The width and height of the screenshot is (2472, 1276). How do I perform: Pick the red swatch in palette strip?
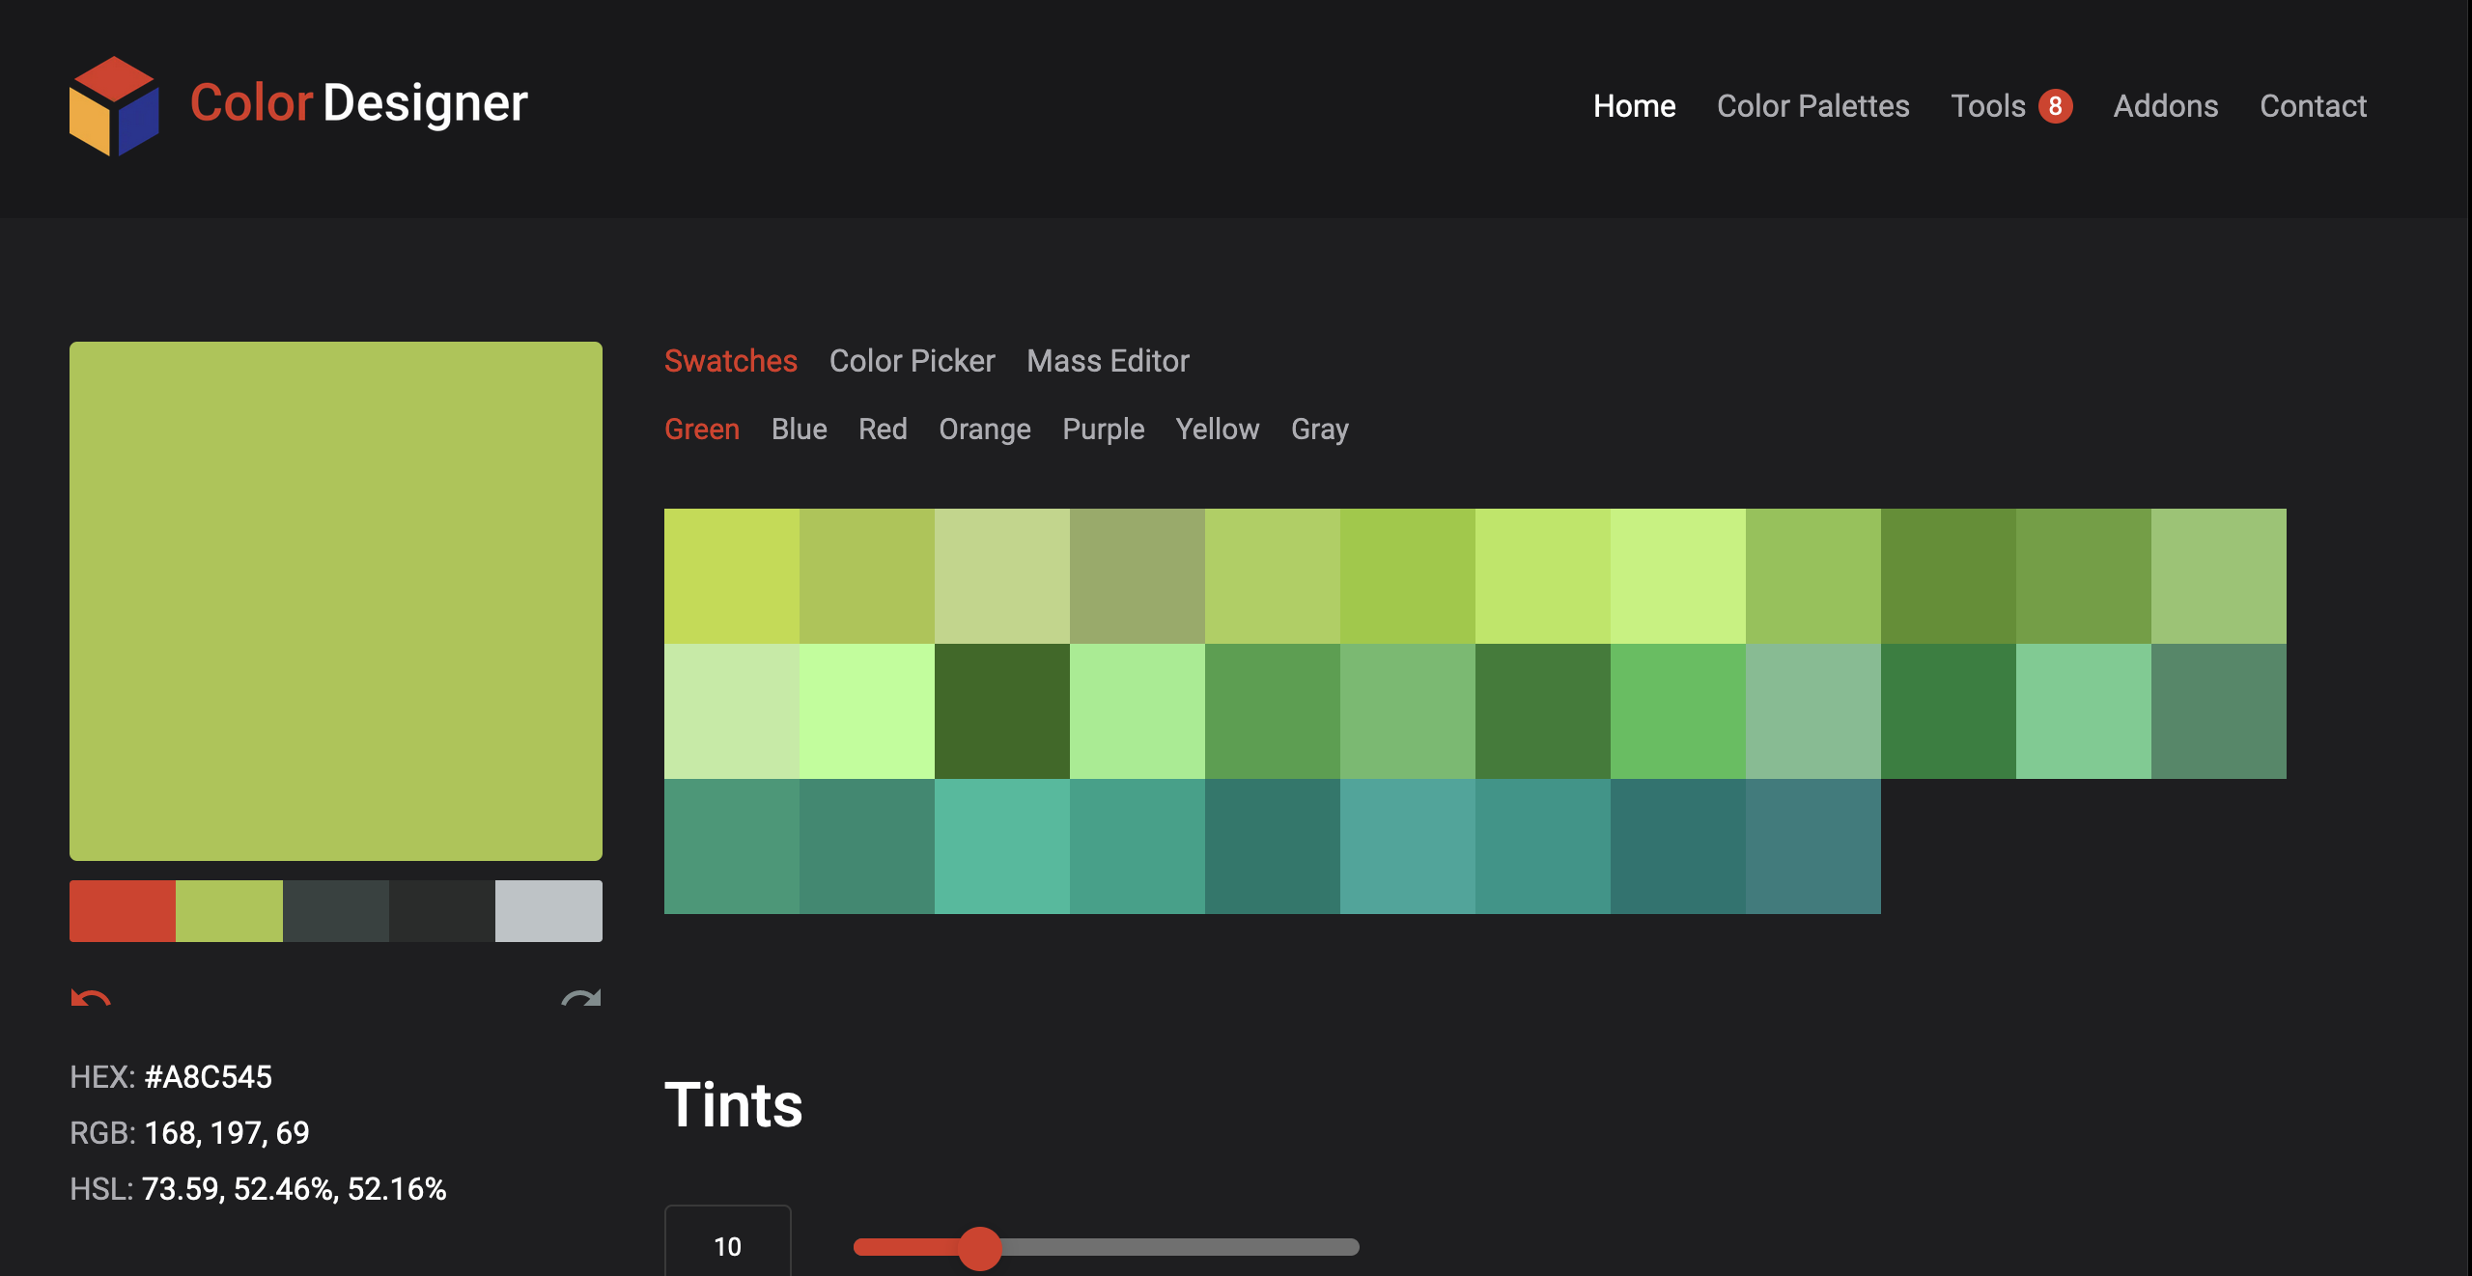123,911
